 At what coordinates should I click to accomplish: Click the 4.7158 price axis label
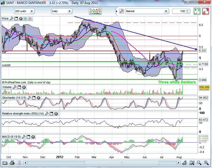pos(203,64)
